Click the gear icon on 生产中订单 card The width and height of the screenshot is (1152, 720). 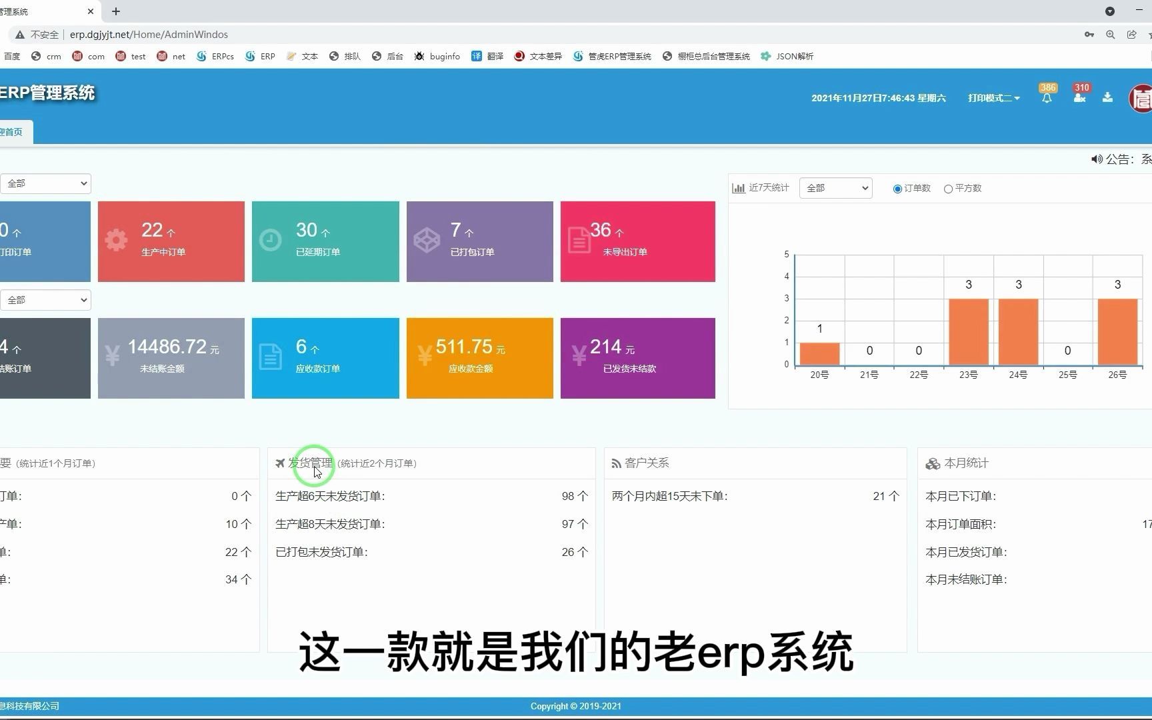click(x=116, y=240)
